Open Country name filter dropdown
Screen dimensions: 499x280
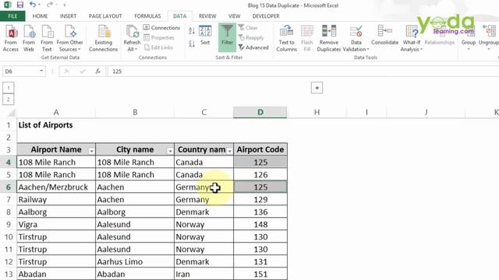click(x=229, y=151)
